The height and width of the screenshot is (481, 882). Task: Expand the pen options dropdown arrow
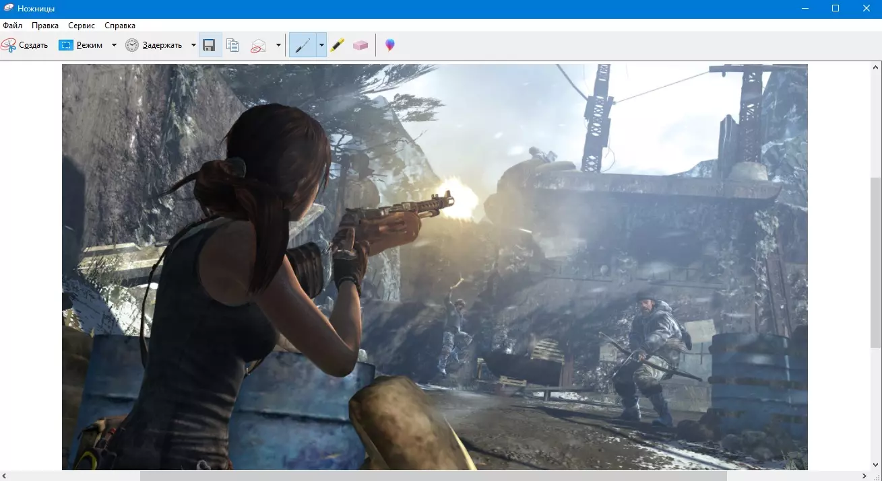321,45
